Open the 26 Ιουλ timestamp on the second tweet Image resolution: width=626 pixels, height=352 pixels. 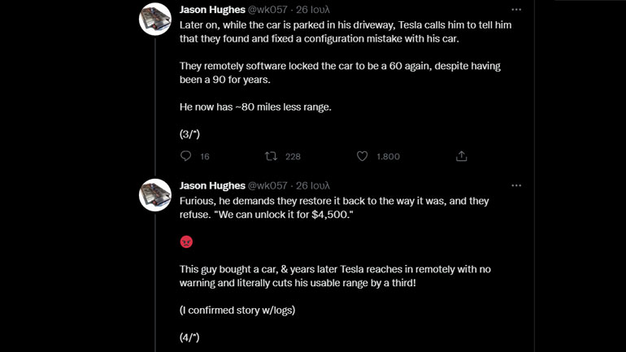click(x=313, y=185)
